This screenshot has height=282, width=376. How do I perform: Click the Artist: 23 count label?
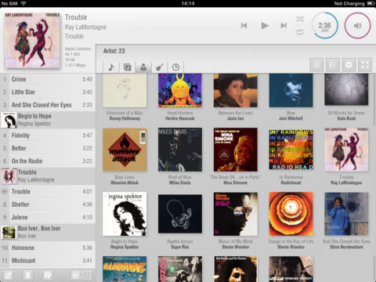(x=114, y=51)
